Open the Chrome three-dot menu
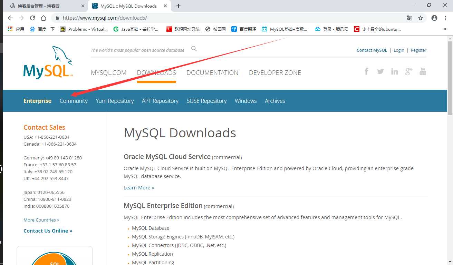 coord(445,18)
